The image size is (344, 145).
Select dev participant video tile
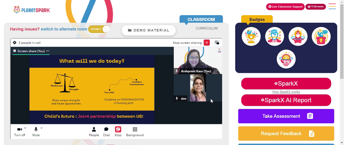click(x=198, y=88)
